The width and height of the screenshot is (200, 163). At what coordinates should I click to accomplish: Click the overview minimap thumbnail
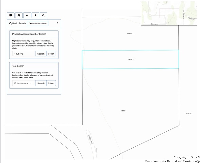coord(169,13)
